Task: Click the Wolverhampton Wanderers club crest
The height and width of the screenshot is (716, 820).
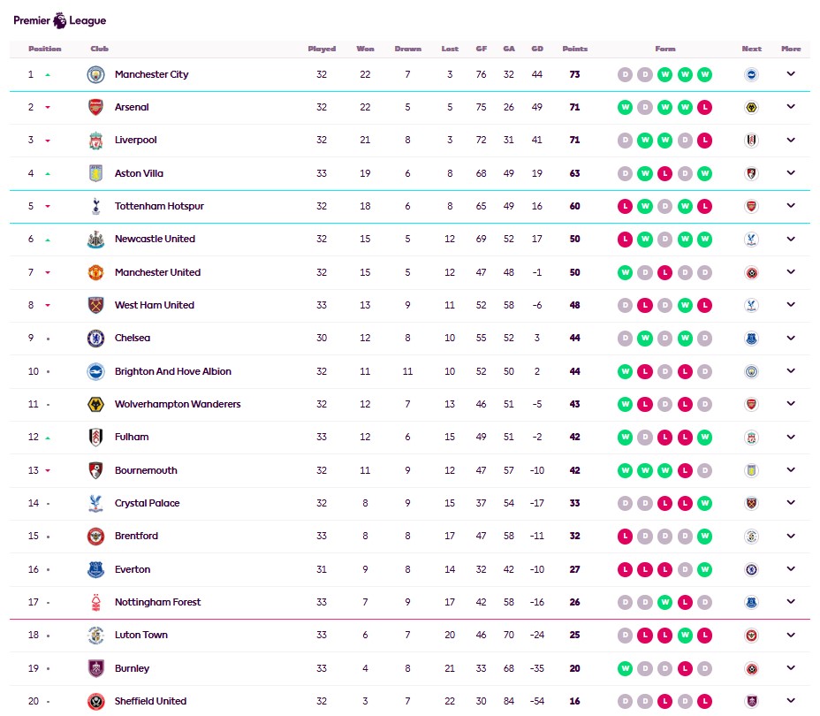Action: tap(95, 404)
